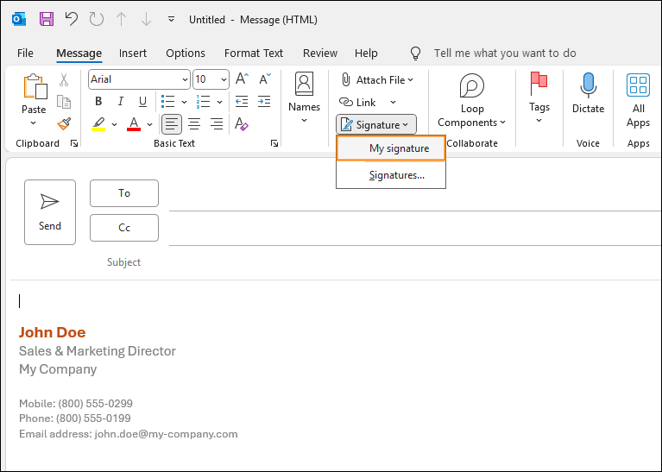Screen dimensions: 662x472
Task: Click the Cc recipients button
Action: pos(124,228)
